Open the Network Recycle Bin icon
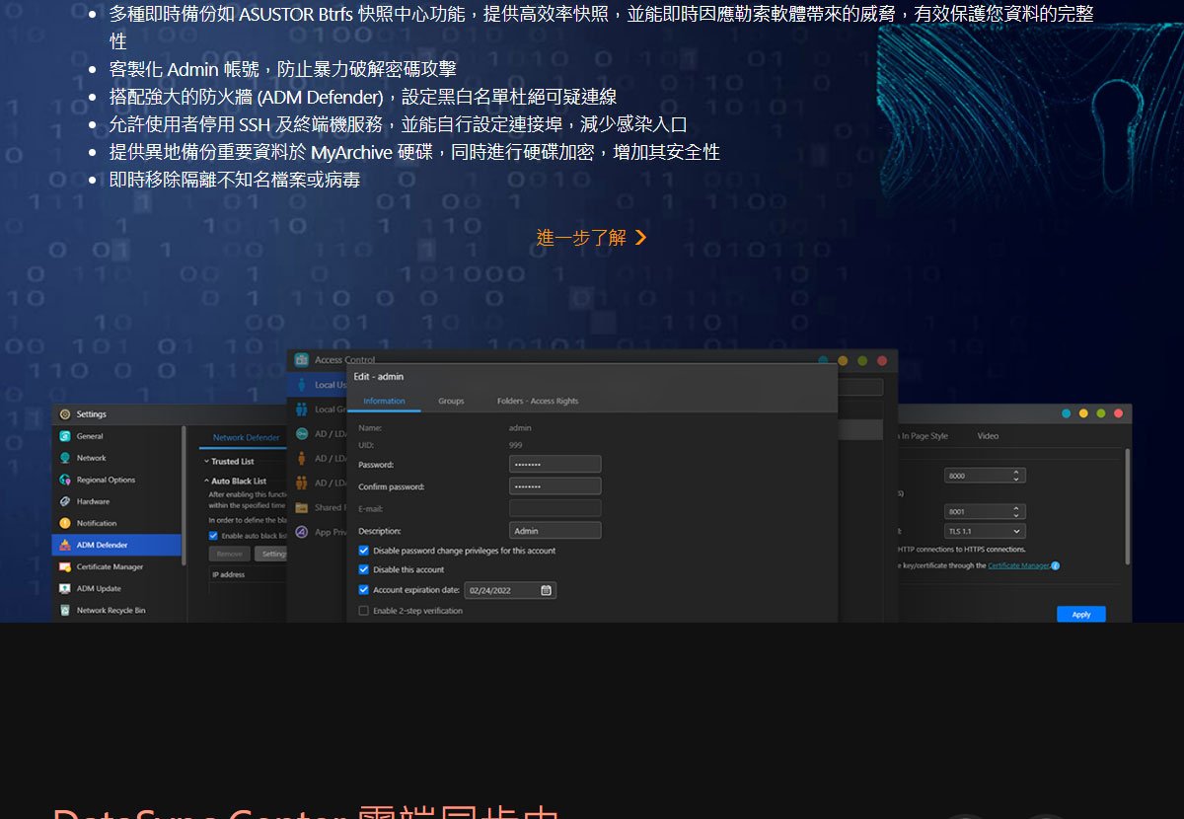Image resolution: width=1184 pixels, height=819 pixels. [x=65, y=610]
